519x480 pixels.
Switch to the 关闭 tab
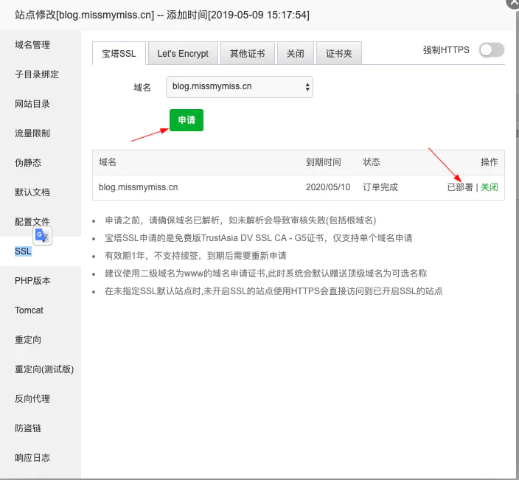click(295, 53)
